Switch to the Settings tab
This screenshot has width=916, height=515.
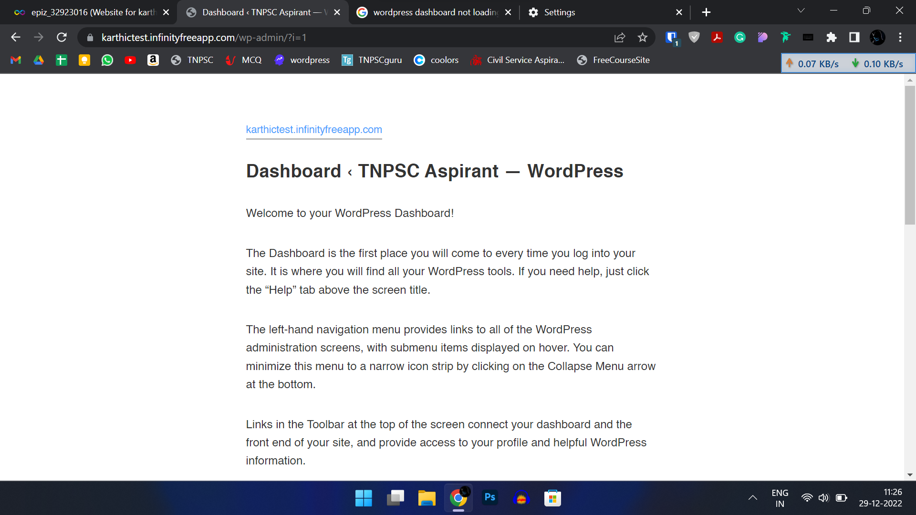[x=559, y=12]
